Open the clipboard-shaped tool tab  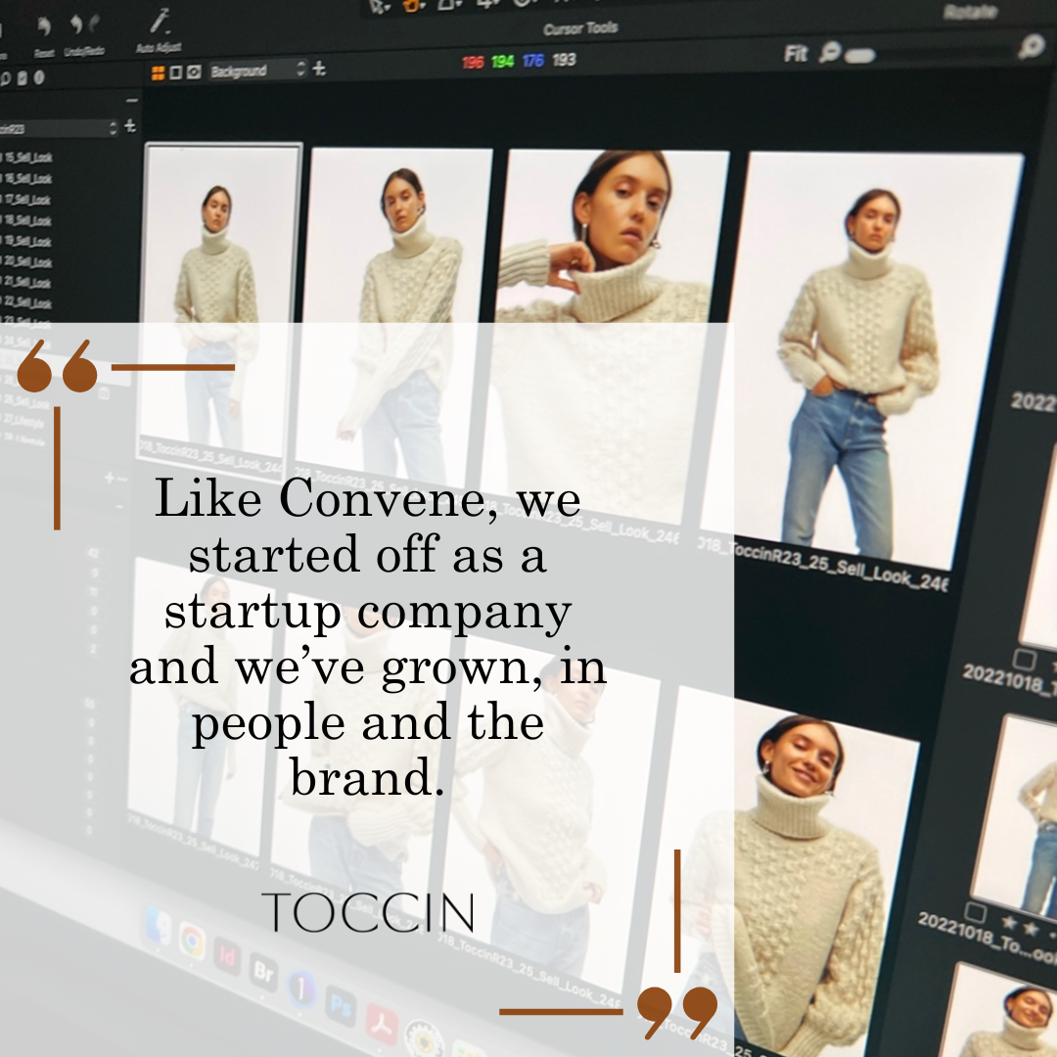pyautogui.click(x=23, y=78)
